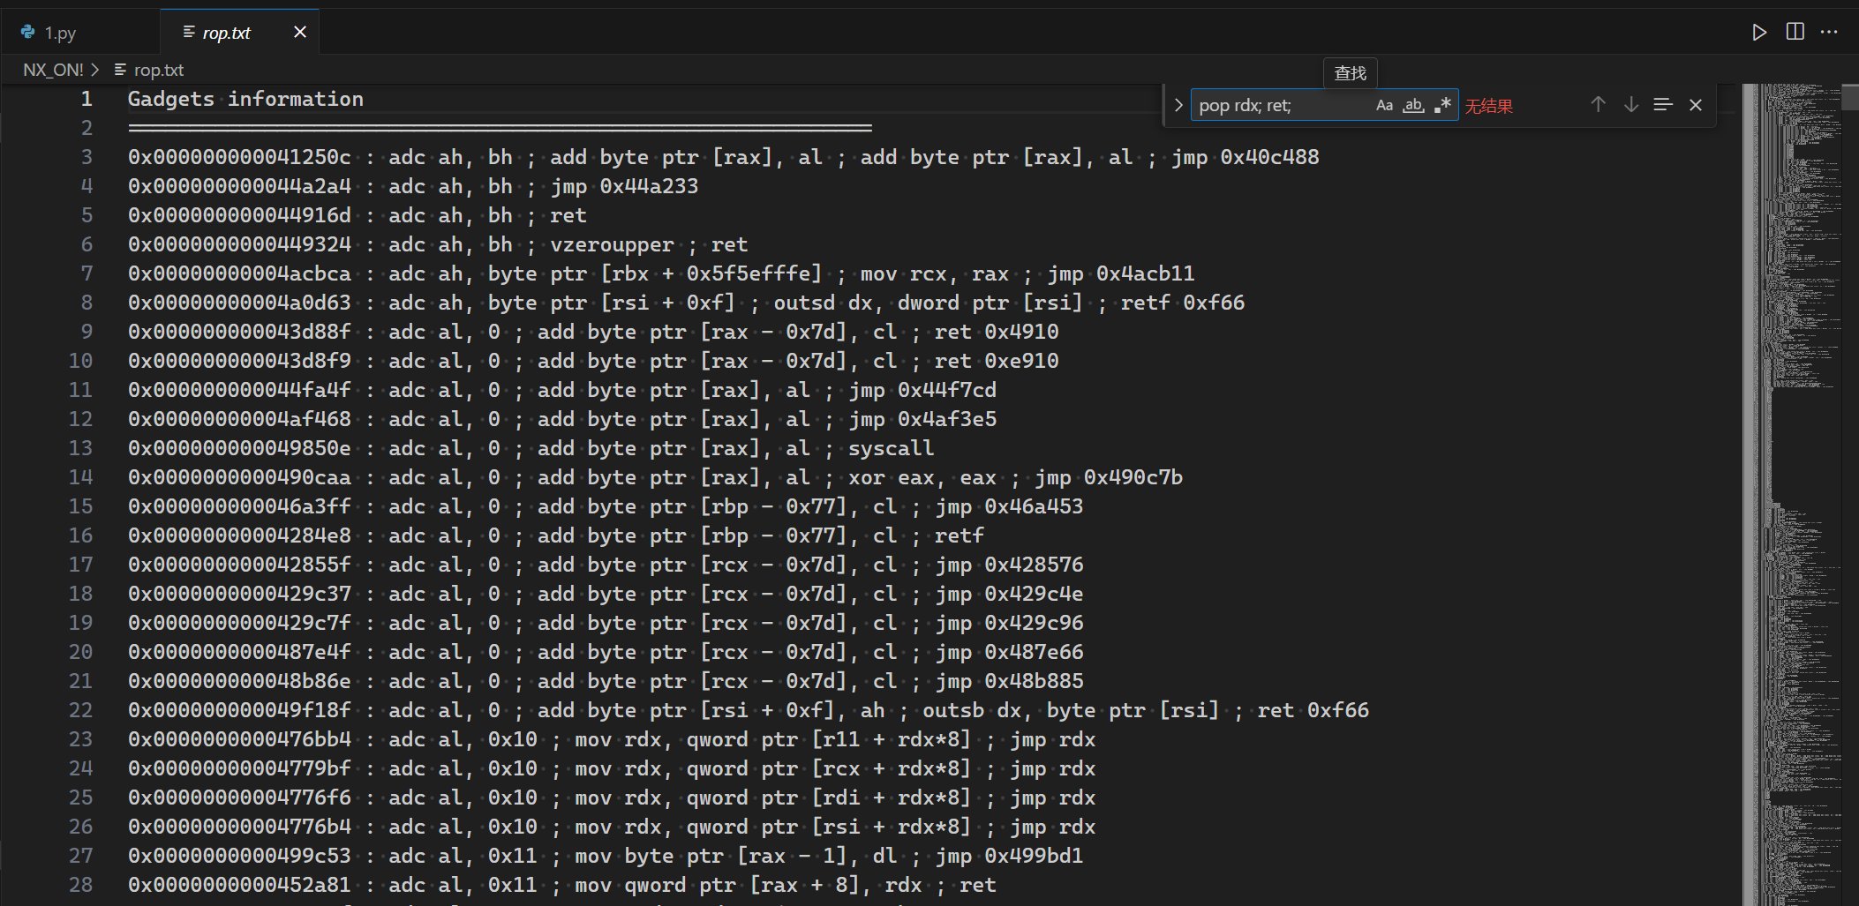Go to previous match arrow

pos(1598,105)
